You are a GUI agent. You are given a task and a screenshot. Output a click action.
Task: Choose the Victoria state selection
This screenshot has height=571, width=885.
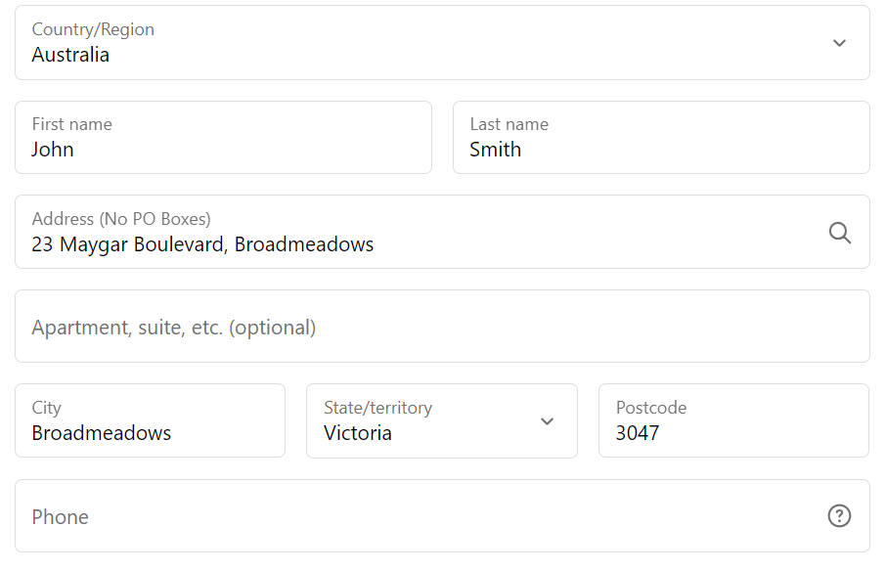358,433
